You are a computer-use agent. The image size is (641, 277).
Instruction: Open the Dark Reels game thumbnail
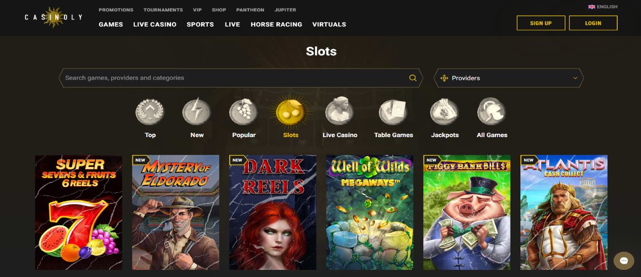tap(273, 212)
